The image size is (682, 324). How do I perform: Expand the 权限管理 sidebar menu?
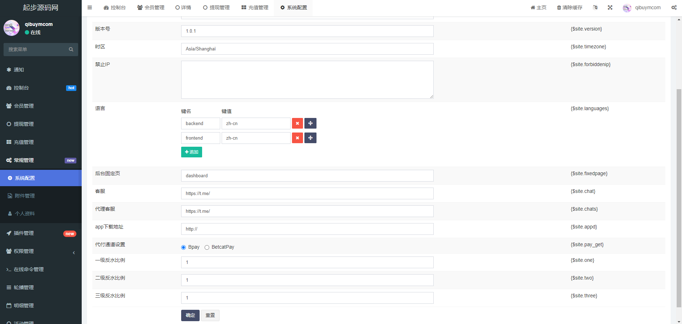click(x=41, y=251)
